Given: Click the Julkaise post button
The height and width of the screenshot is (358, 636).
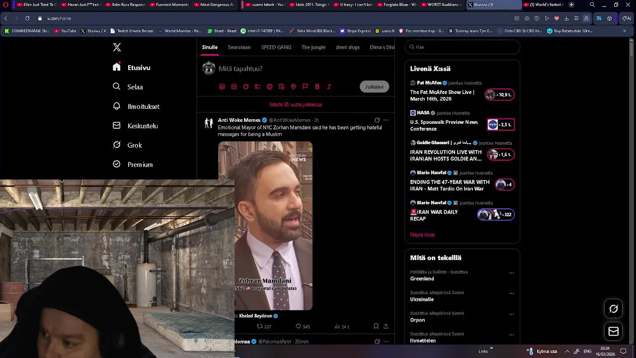Looking at the screenshot, I should 374,87.
